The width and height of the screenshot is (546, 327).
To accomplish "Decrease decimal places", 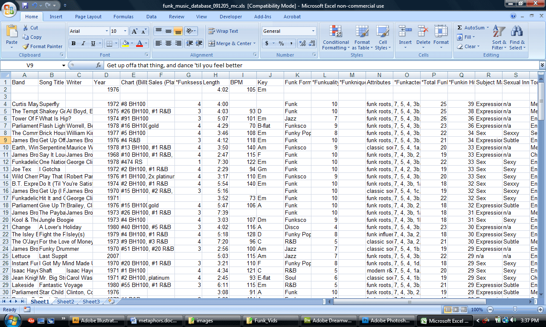I will [312, 43].
